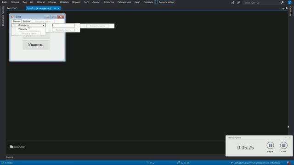Pause the screen recording
The image size is (294, 165).
(x=270, y=145)
